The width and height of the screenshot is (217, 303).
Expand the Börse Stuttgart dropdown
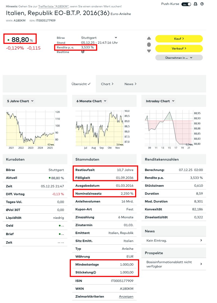click(116, 38)
